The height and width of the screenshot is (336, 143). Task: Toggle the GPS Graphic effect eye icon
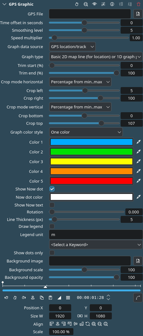[94, 4]
